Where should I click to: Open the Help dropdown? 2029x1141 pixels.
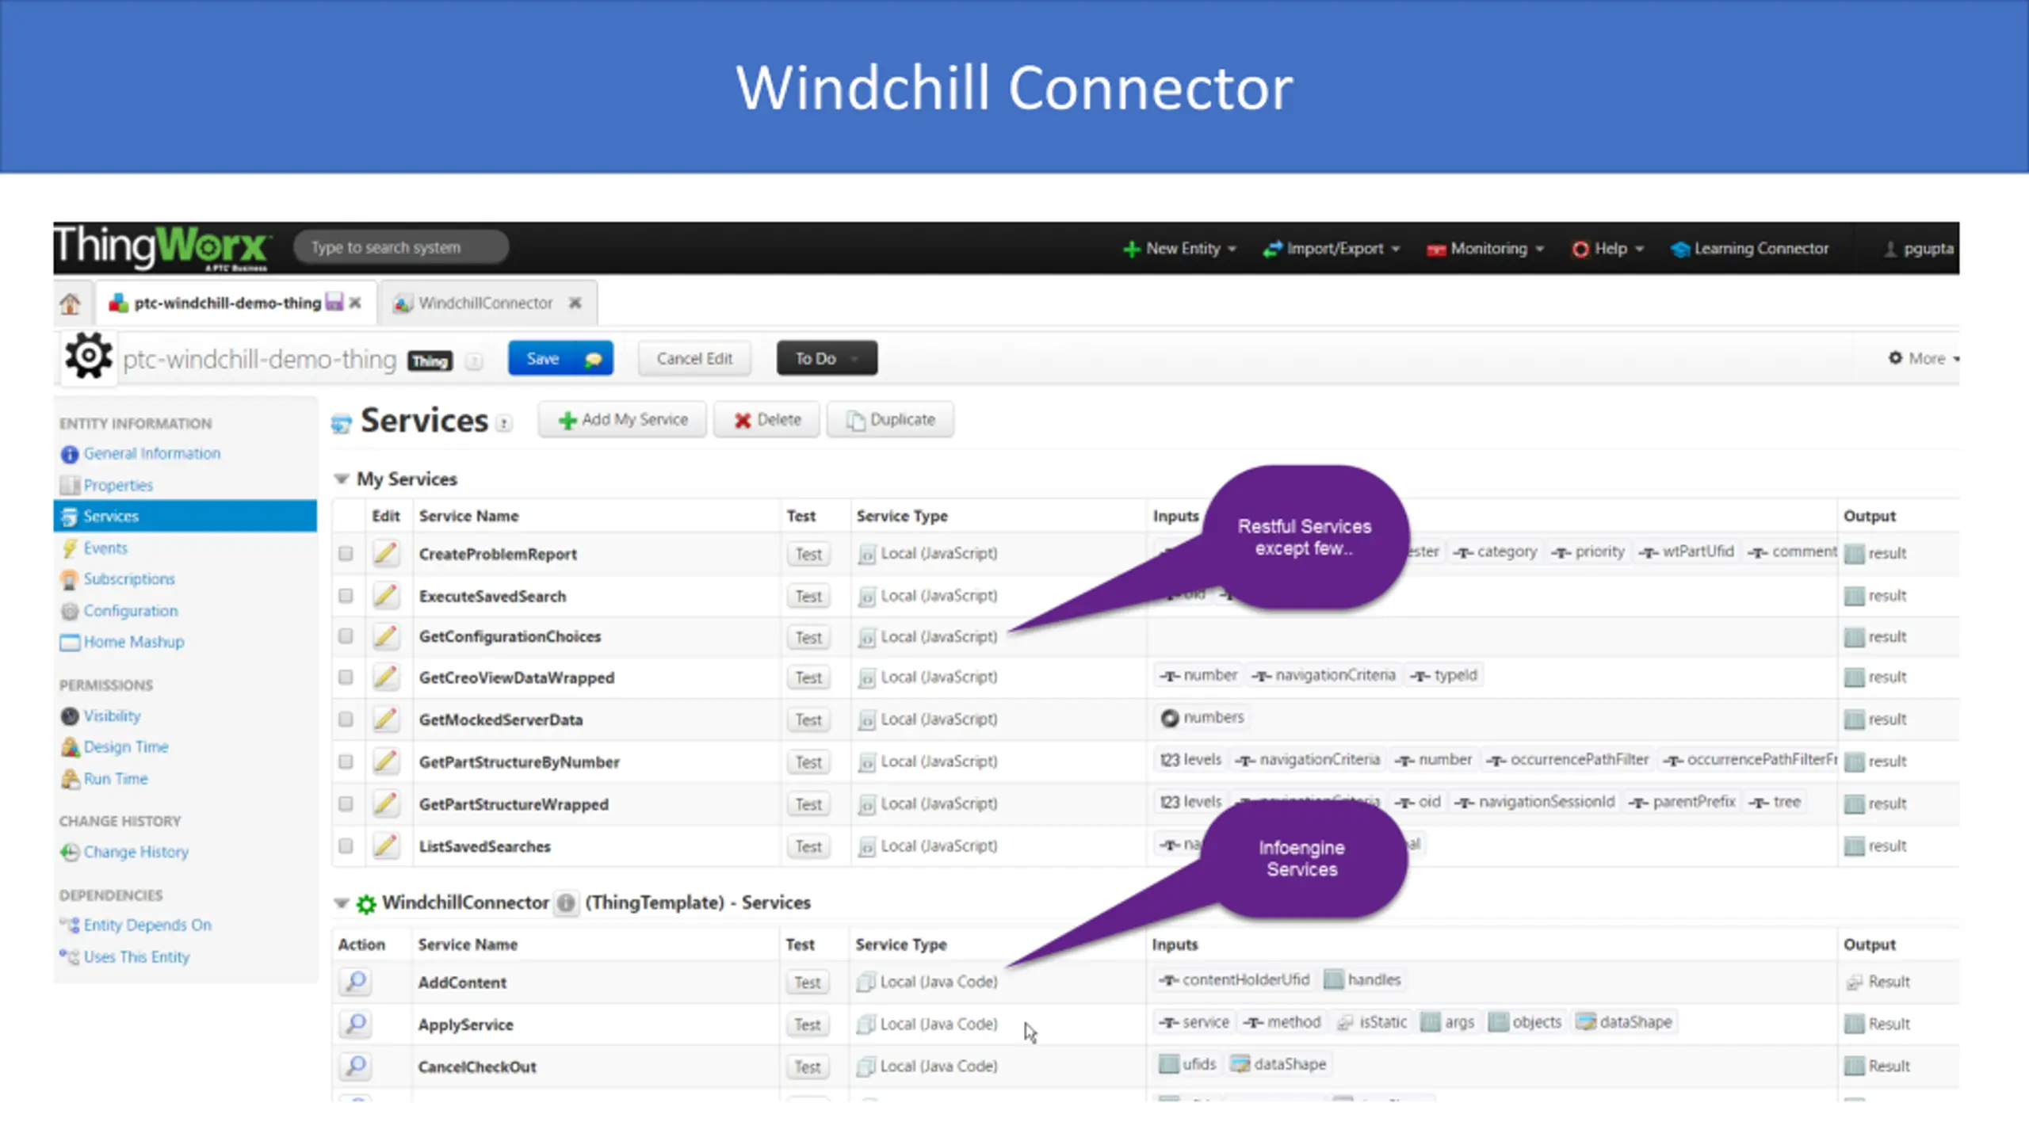(1608, 249)
